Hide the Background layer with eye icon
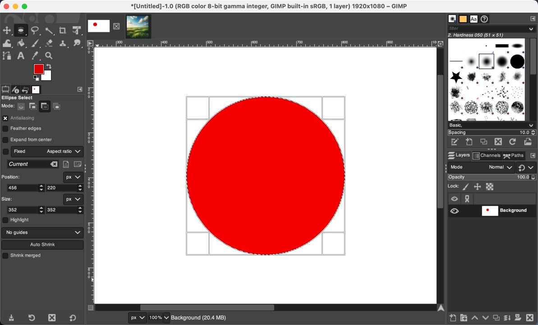This screenshot has width=538, height=325. click(x=454, y=211)
